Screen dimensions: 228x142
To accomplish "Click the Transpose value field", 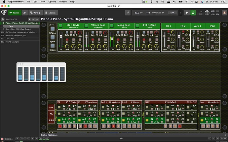I will pos(163,13).
